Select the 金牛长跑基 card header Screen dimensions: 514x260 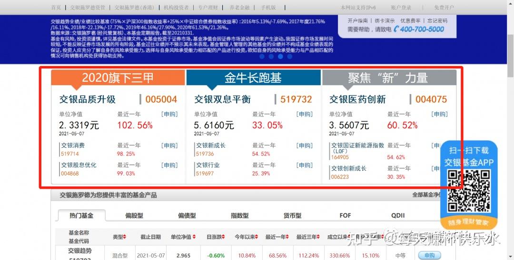pos(253,77)
